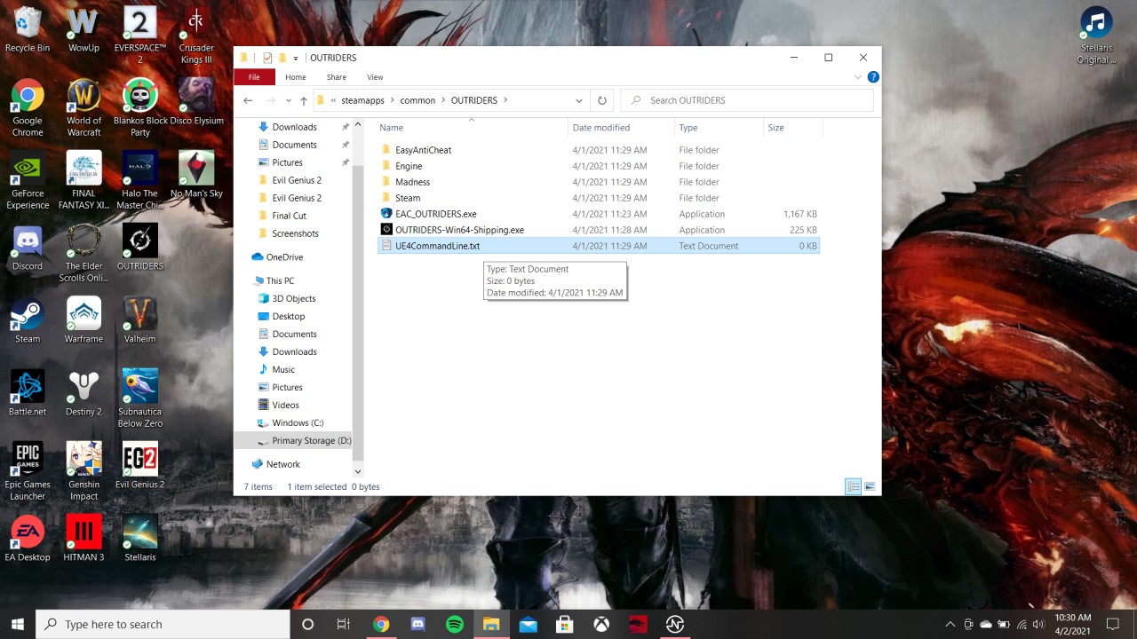Show hidden system tray icons
The image size is (1137, 639).
950,624
